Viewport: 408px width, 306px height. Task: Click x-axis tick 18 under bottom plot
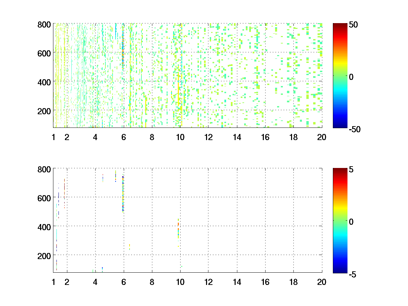click(293, 282)
